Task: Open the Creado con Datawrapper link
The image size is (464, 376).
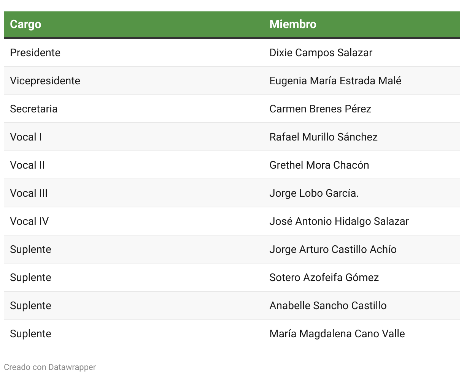Action: pyautogui.click(x=50, y=367)
